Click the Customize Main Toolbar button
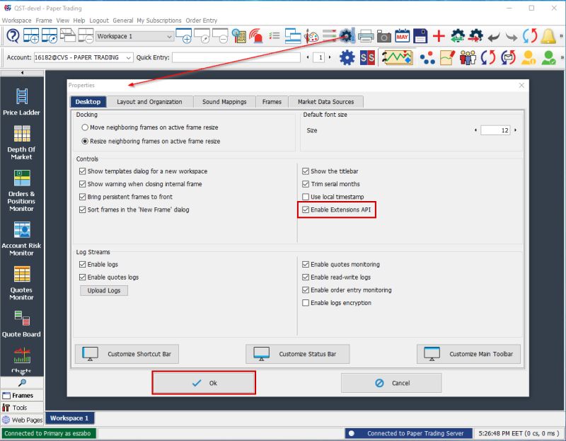 (x=468, y=354)
